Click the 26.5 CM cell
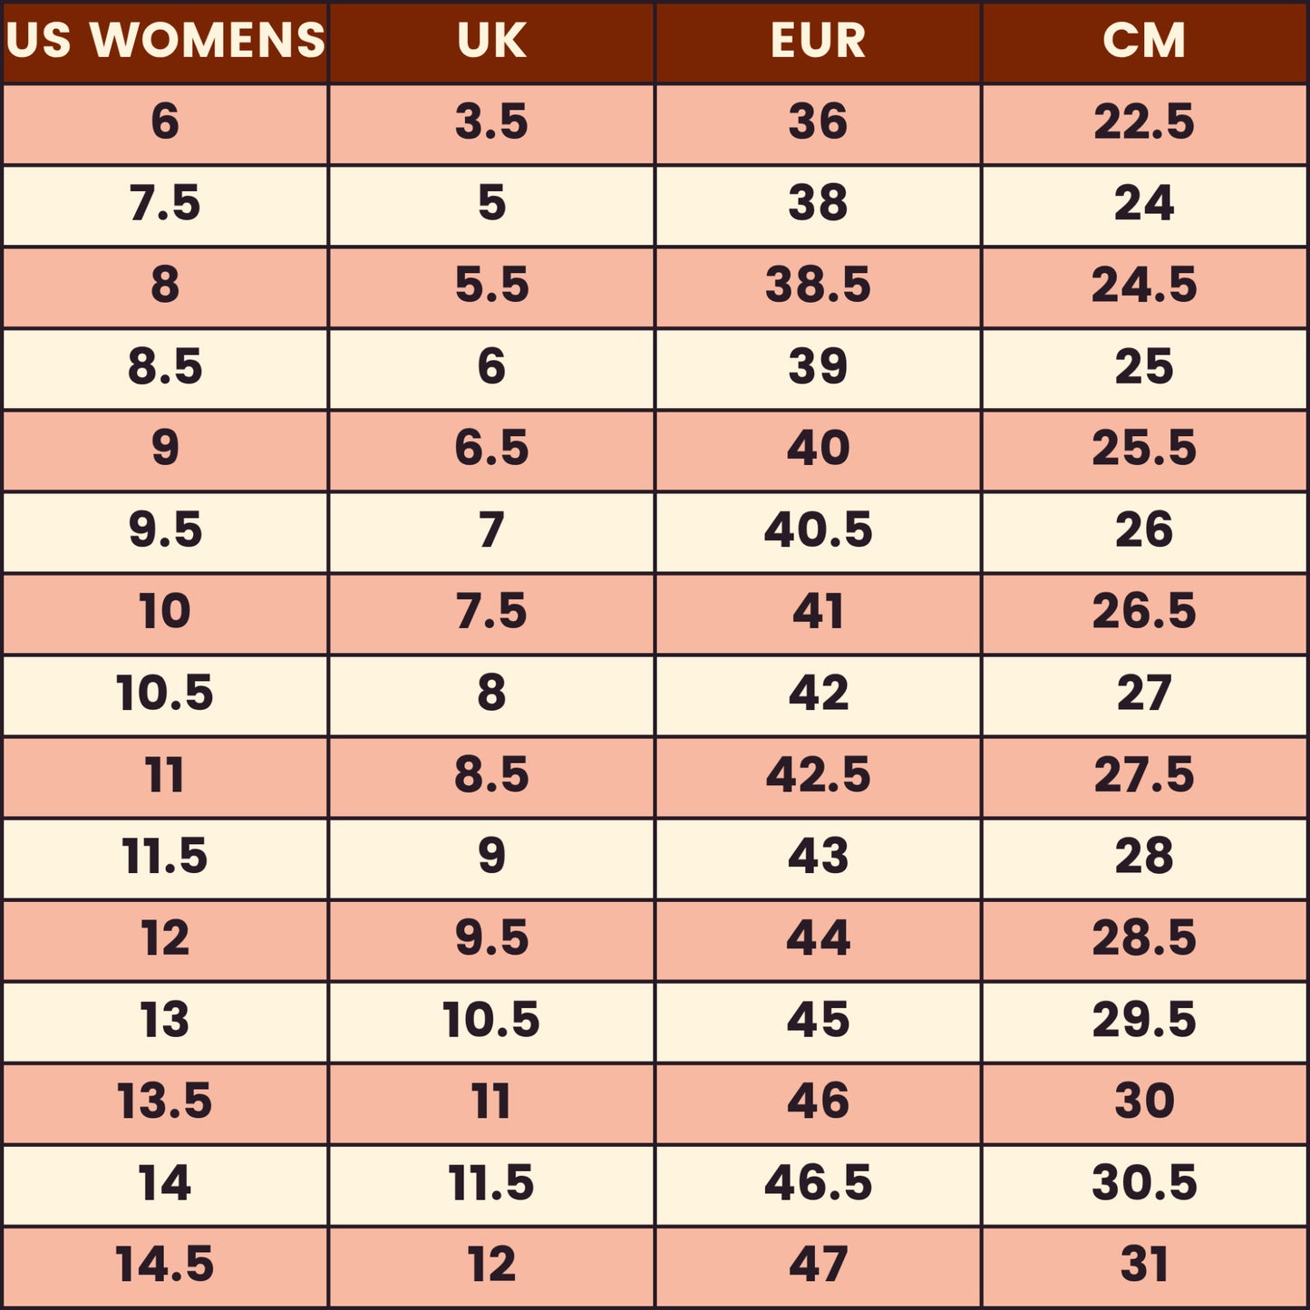1310x1310 pixels. (x=1144, y=612)
